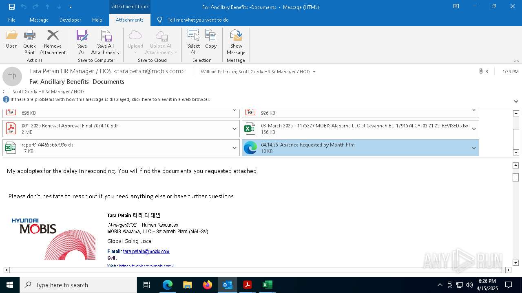The height and width of the screenshot is (293, 522).
Task: Expand the recipients list arrow
Action: [314, 72]
